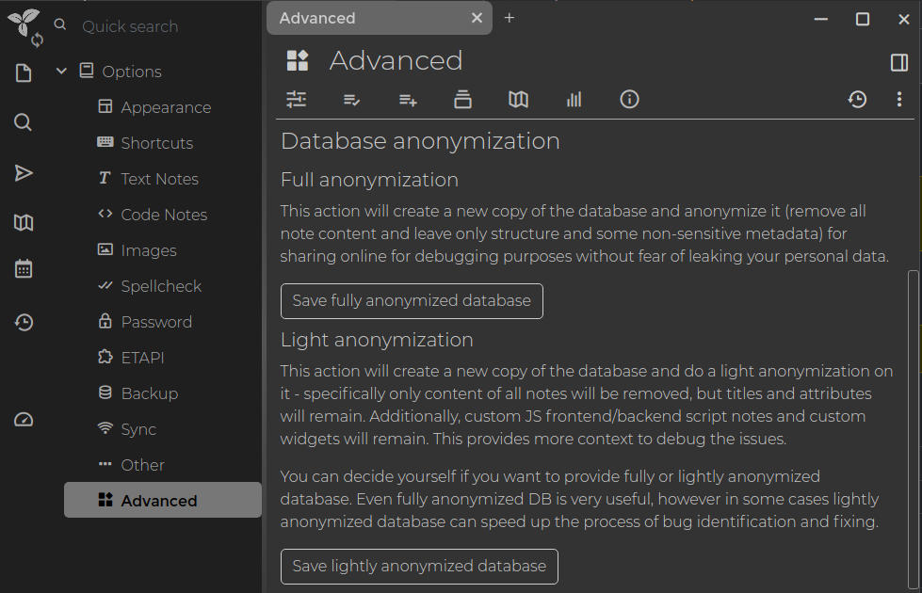The height and width of the screenshot is (593, 922).
Task: Open the note map from the left sidebar
Action: [x=24, y=223]
